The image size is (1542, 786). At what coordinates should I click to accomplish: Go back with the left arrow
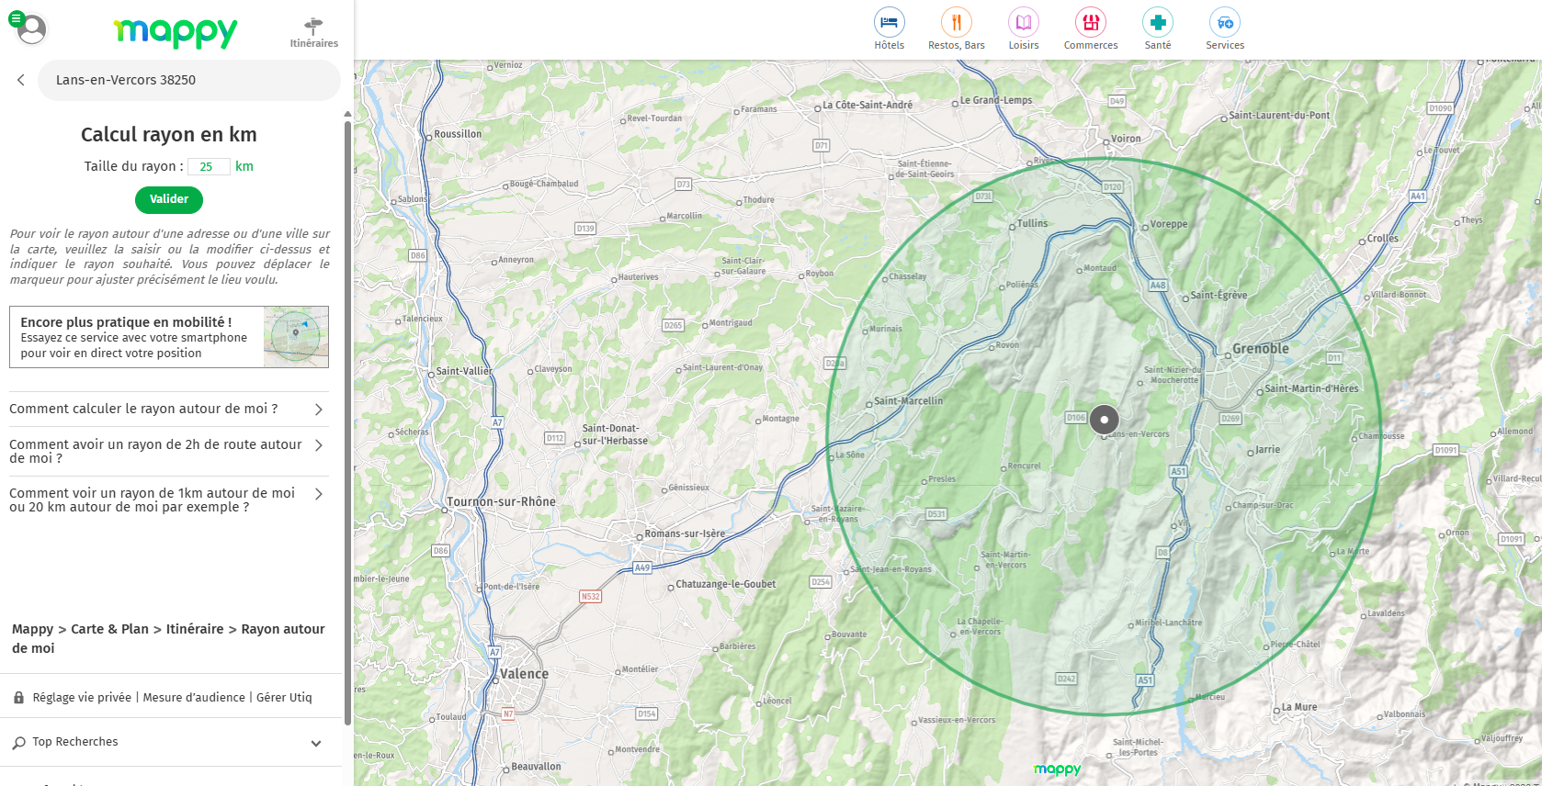21,80
